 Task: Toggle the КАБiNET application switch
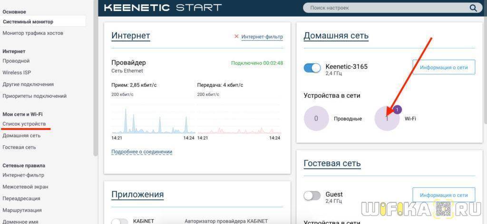coord(120,221)
